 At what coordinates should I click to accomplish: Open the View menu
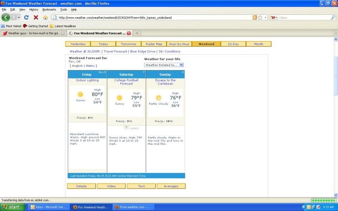point(22,10)
